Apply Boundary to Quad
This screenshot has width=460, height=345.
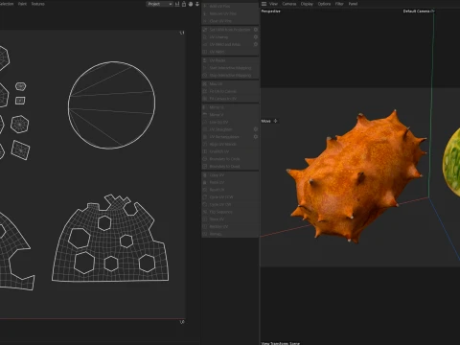(x=230, y=166)
